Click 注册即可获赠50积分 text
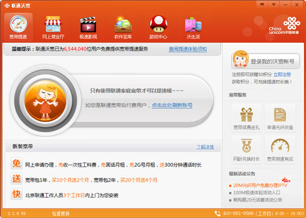Viewport: 306px width, 218px height. tap(252, 75)
